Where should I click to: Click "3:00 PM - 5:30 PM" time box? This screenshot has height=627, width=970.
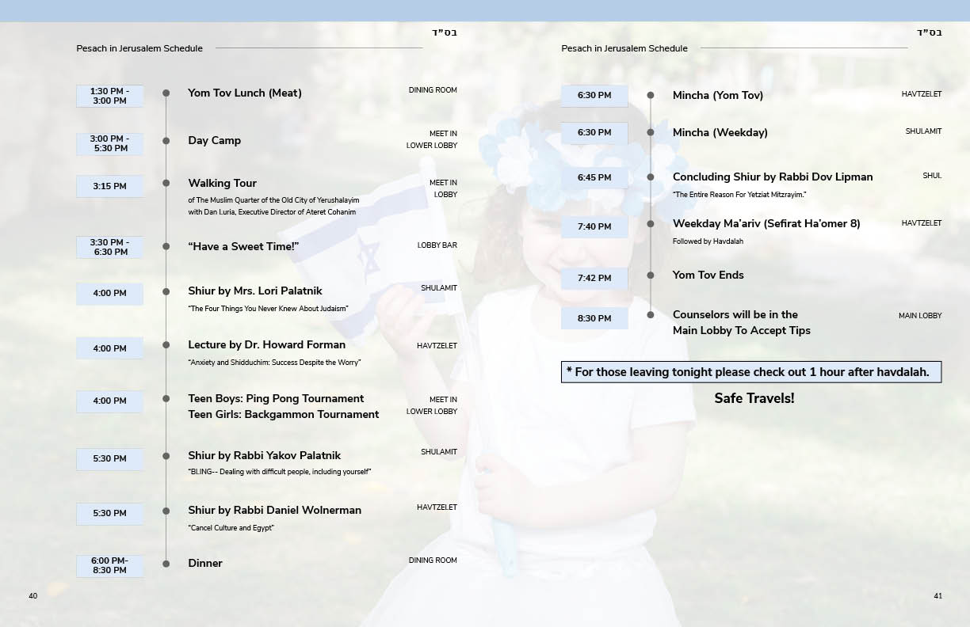click(109, 143)
